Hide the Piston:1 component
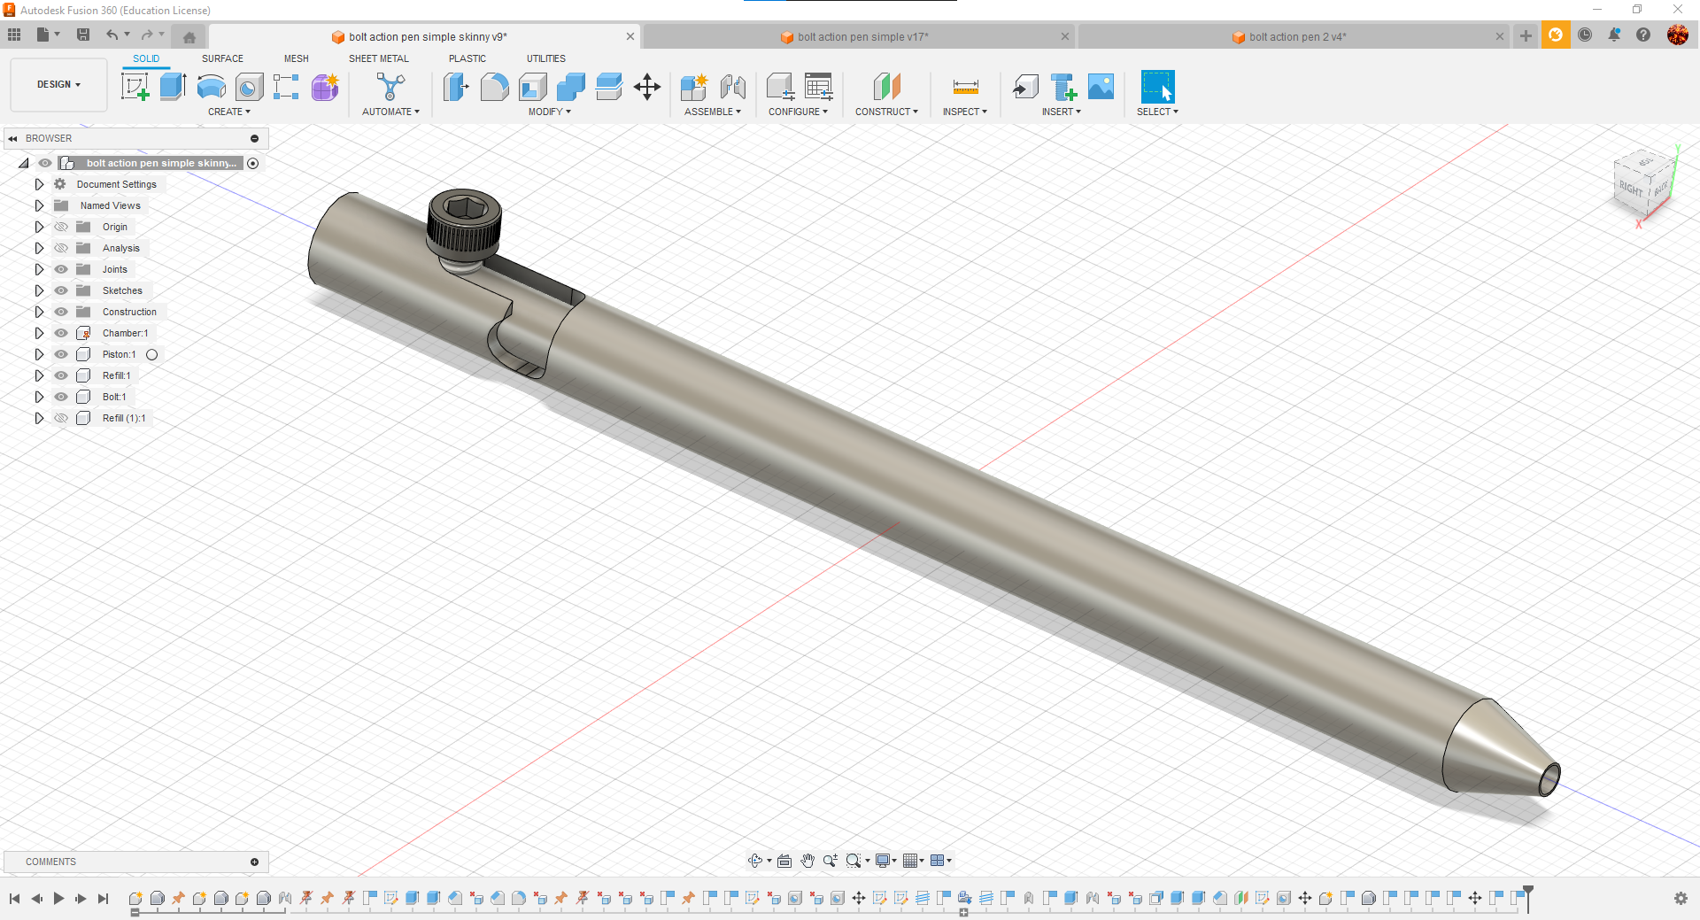Screen dimensions: 1700x920 (61, 354)
